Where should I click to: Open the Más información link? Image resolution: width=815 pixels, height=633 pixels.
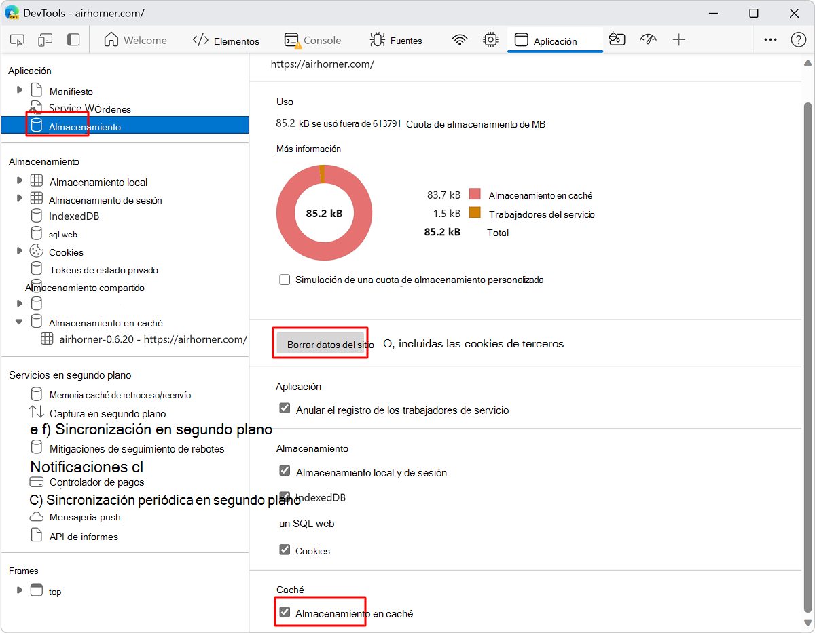[308, 149]
